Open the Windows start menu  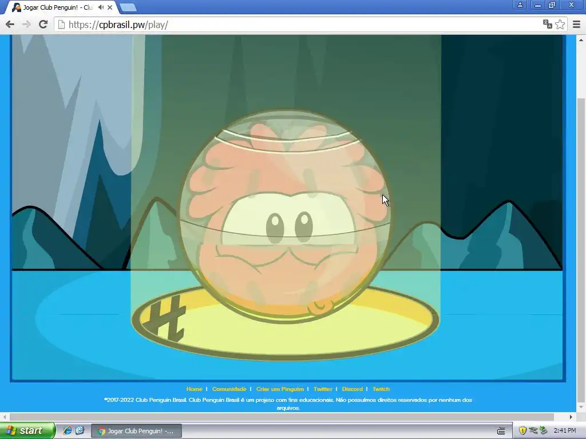click(27, 430)
